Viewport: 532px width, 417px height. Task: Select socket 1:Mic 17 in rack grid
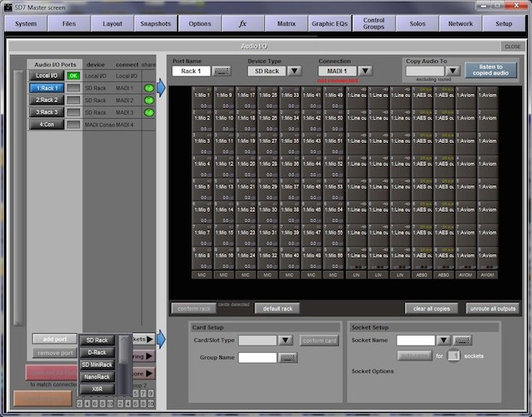point(246,98)
